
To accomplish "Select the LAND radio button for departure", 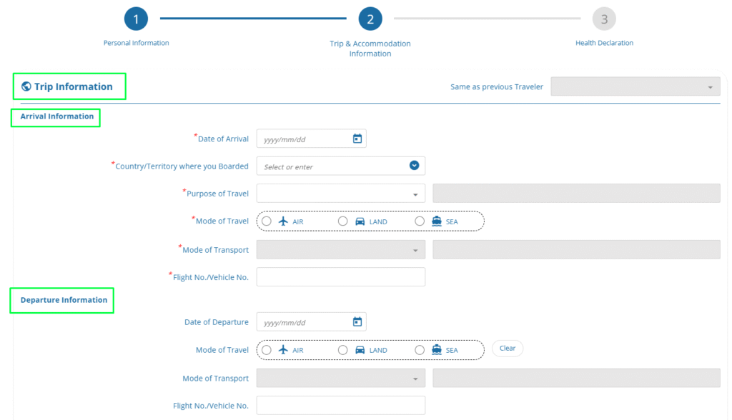I will 343,350.
